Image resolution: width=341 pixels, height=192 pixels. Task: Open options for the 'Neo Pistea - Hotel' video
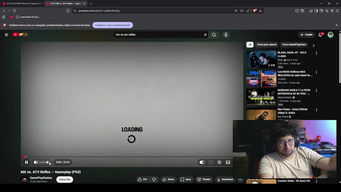pos(316,110)
